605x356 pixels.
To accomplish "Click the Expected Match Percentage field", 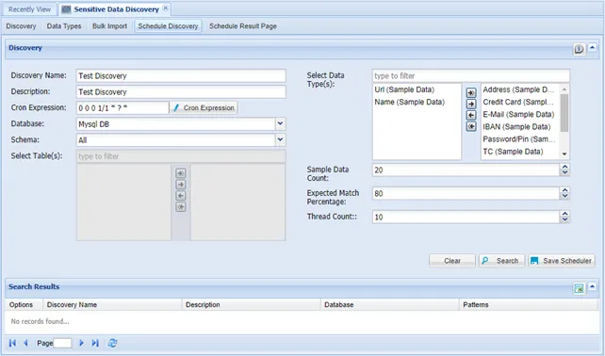I will (x=466, y=194).
